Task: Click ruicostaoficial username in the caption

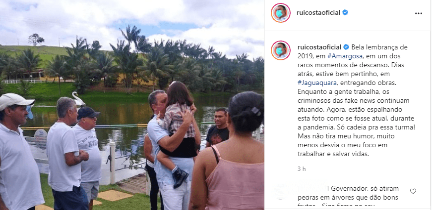Action: tap(319, 47)
